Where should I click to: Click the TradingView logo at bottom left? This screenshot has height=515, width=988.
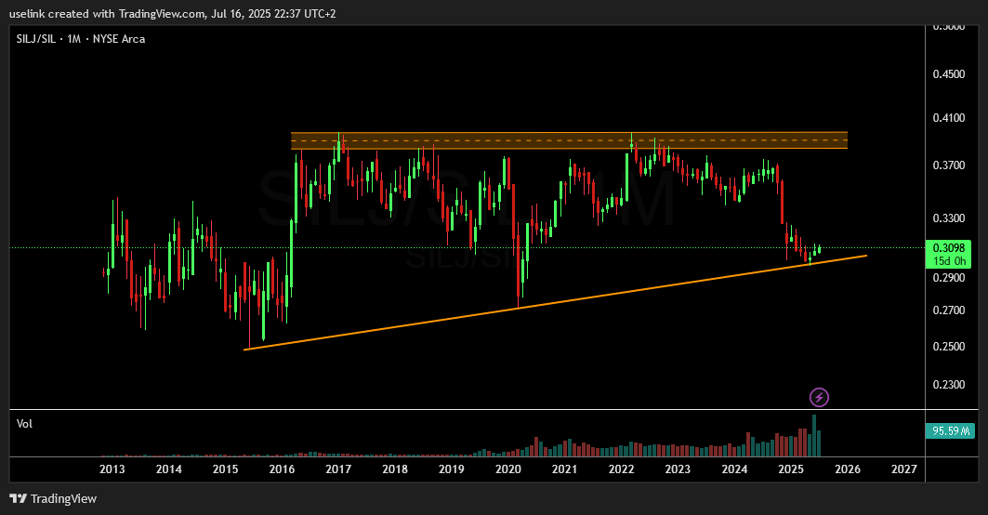[54, 498]
